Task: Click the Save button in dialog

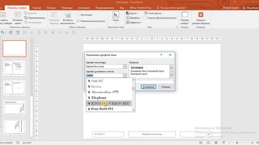Action: [x=149, y=87]
